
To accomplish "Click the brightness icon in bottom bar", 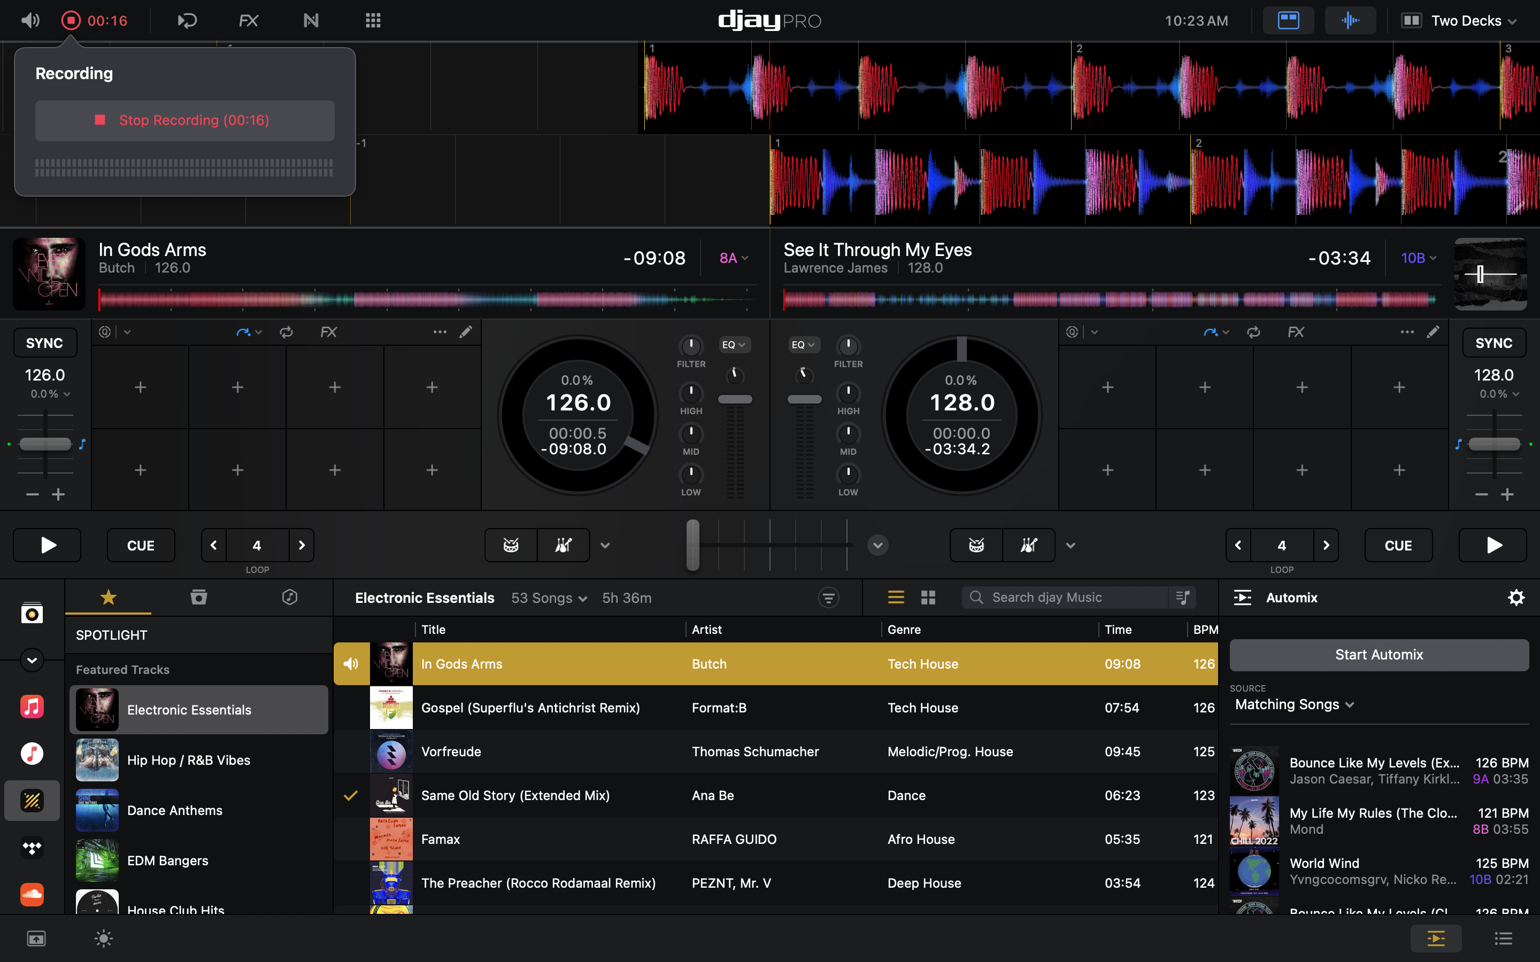I will (x=103, y=938).
